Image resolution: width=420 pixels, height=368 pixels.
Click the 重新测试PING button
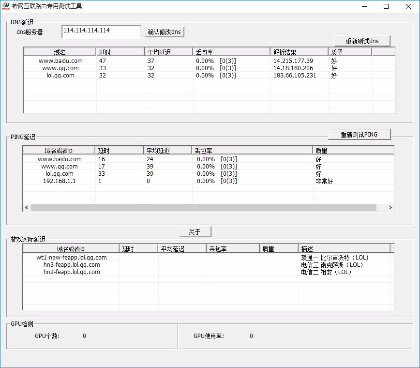(x=359, y=134)
